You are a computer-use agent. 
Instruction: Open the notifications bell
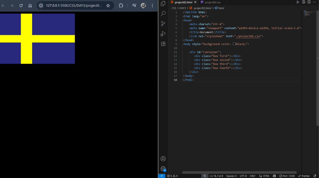click(x=315, y=176)
